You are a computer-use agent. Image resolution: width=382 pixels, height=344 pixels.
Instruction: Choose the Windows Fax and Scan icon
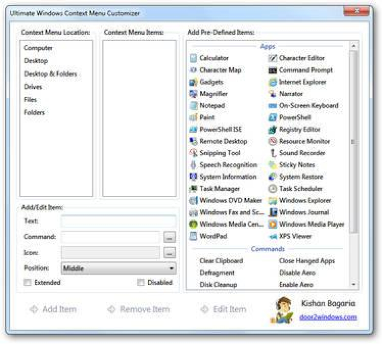click(193, 213)
